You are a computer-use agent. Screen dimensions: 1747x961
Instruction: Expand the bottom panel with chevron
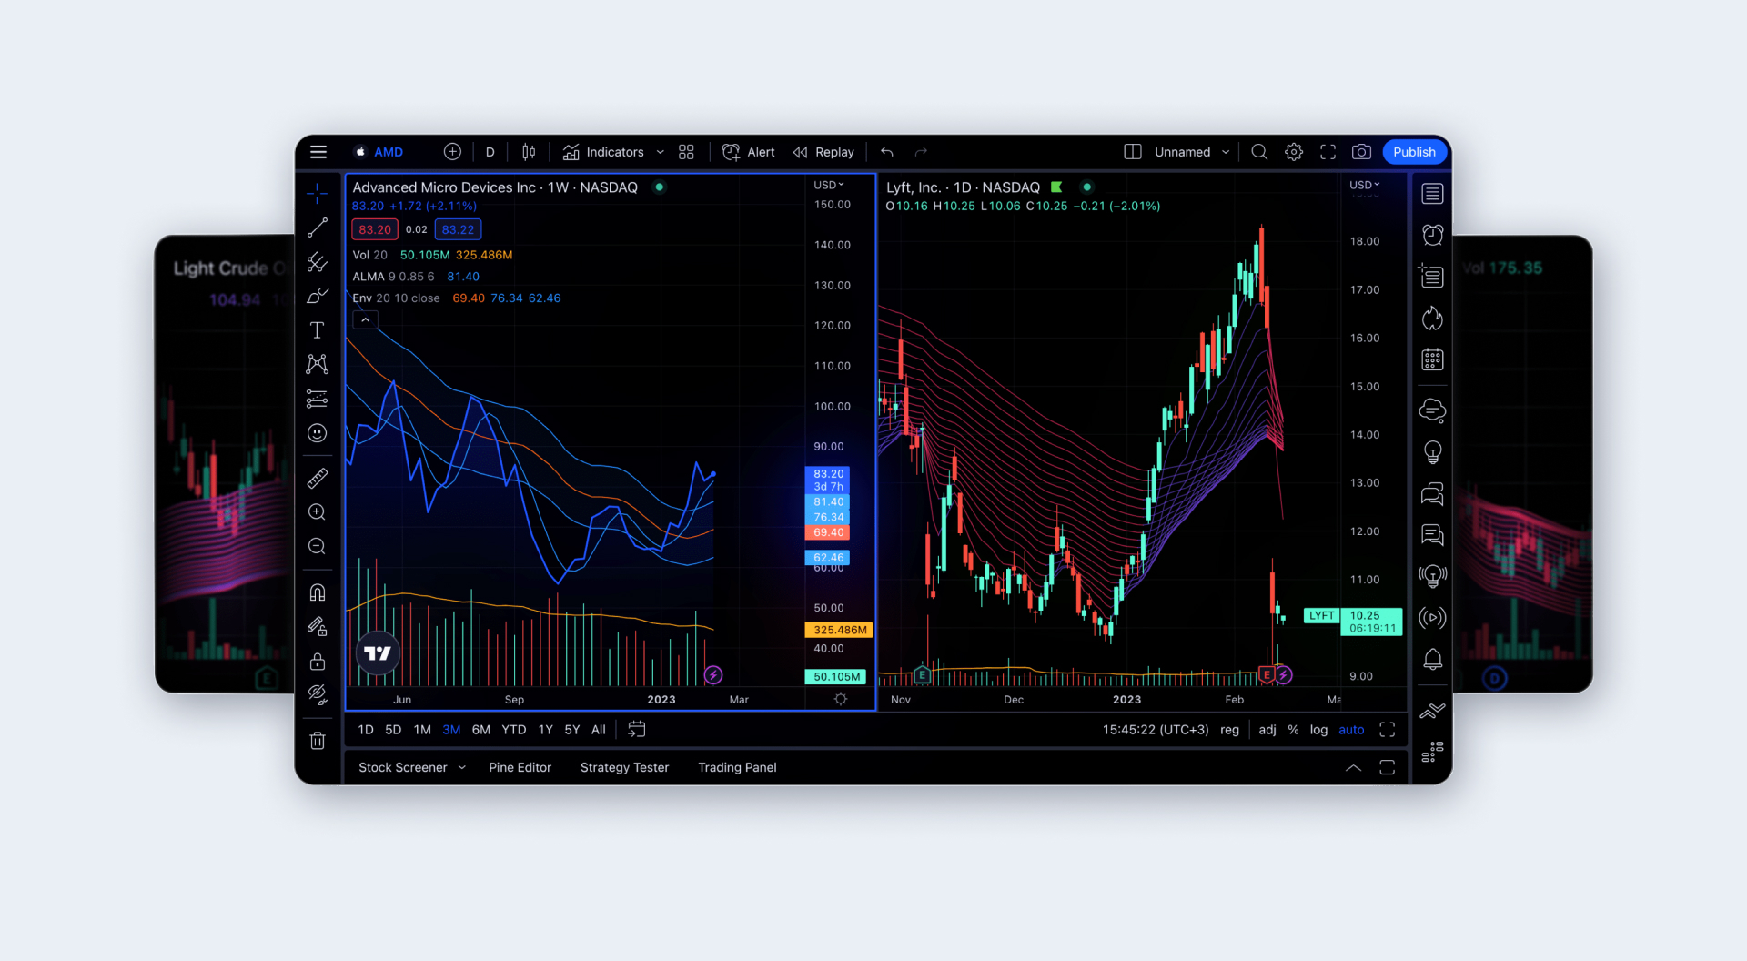click(1353, 768)
